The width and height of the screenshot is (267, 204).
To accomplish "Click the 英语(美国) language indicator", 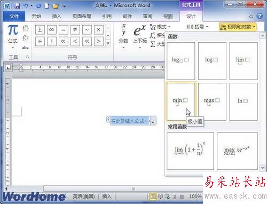I will [84, 197].
